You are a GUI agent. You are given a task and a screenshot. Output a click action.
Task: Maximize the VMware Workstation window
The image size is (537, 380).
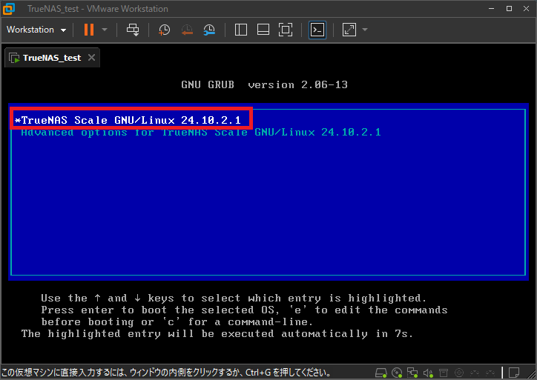coord(510,9)
